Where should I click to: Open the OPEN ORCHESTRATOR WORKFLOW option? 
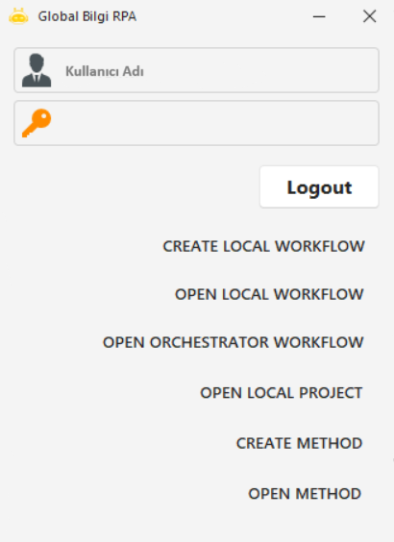pyautogui.click(x=234, y=342)
